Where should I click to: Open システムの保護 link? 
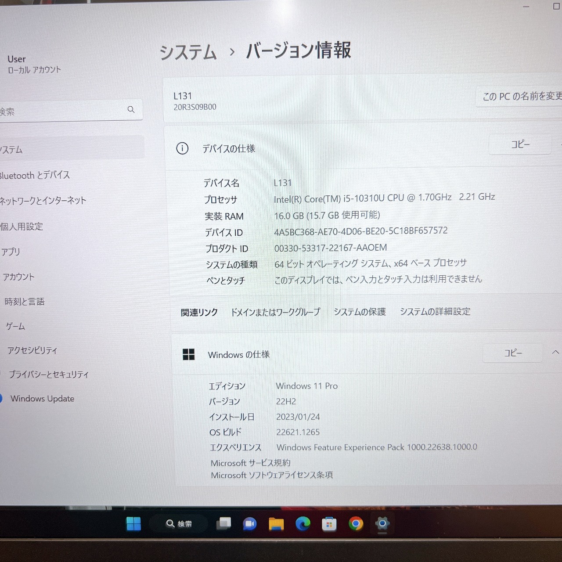[x=360, y=312]
